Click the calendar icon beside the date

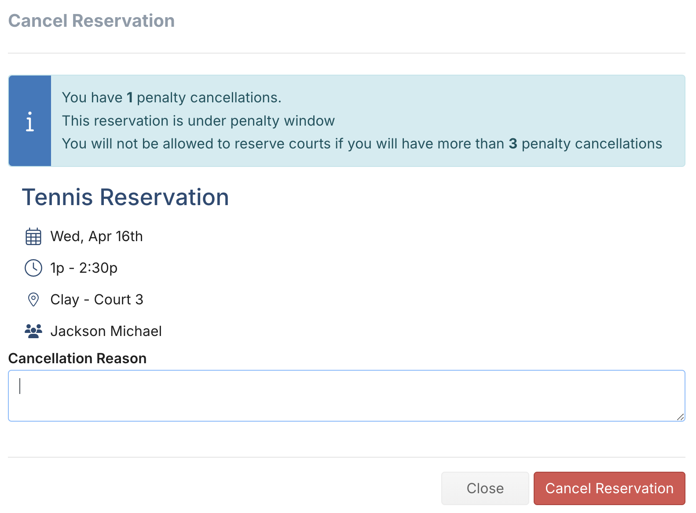point(33,237)
